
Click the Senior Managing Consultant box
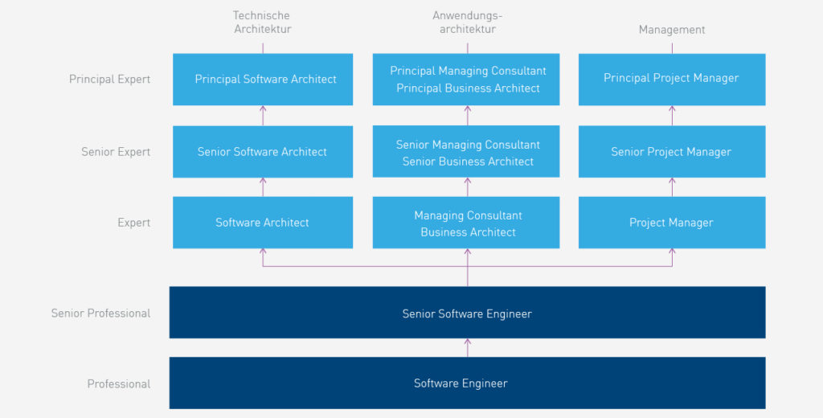coord(467,152)
